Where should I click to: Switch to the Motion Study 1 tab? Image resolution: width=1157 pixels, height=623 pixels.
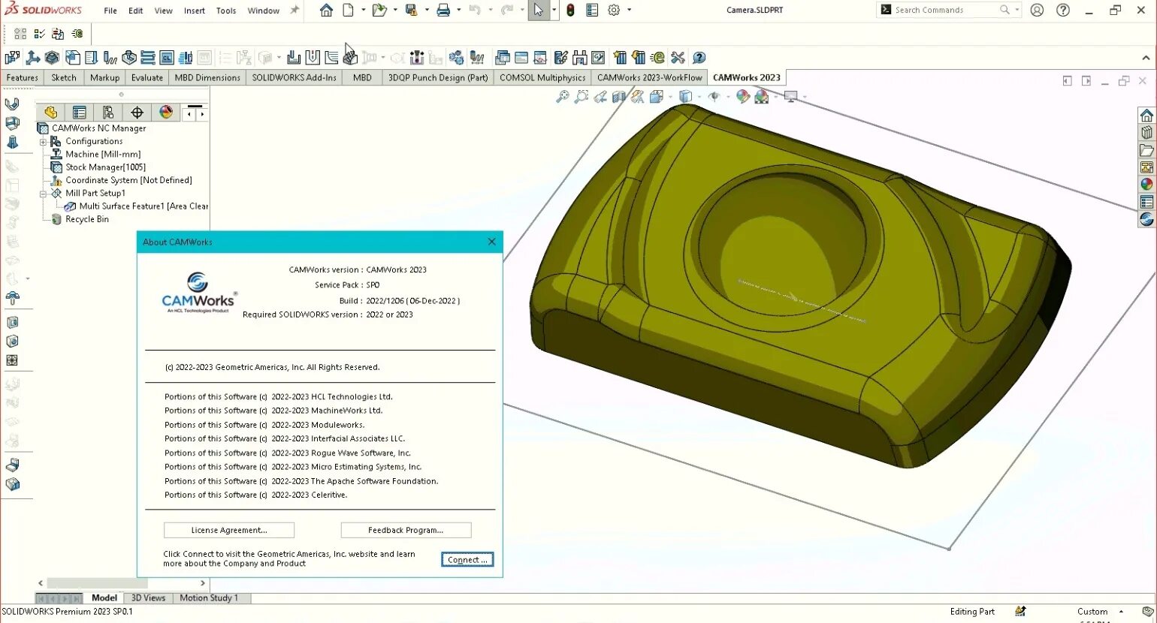coord(209,598)
